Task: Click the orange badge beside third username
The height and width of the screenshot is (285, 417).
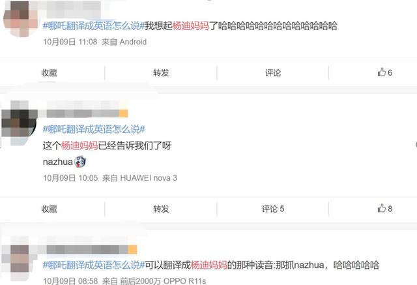Action: click(x=132, y=250)
